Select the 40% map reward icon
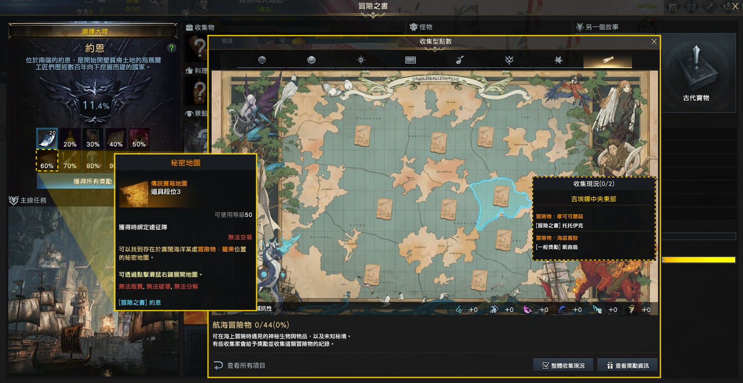Viewport: 743px width, 383px height. [116, 138]
